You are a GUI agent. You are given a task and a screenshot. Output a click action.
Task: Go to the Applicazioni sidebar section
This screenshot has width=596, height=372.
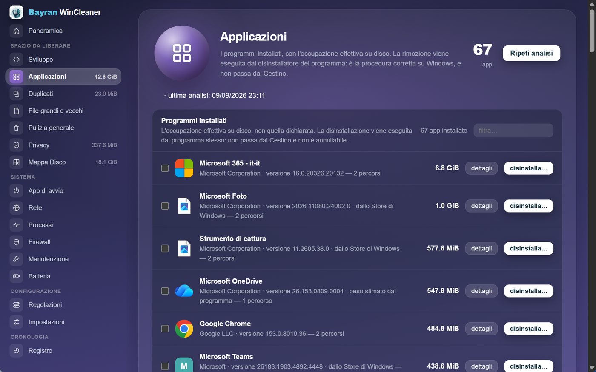pyautogui.click(x=63, y=77)
